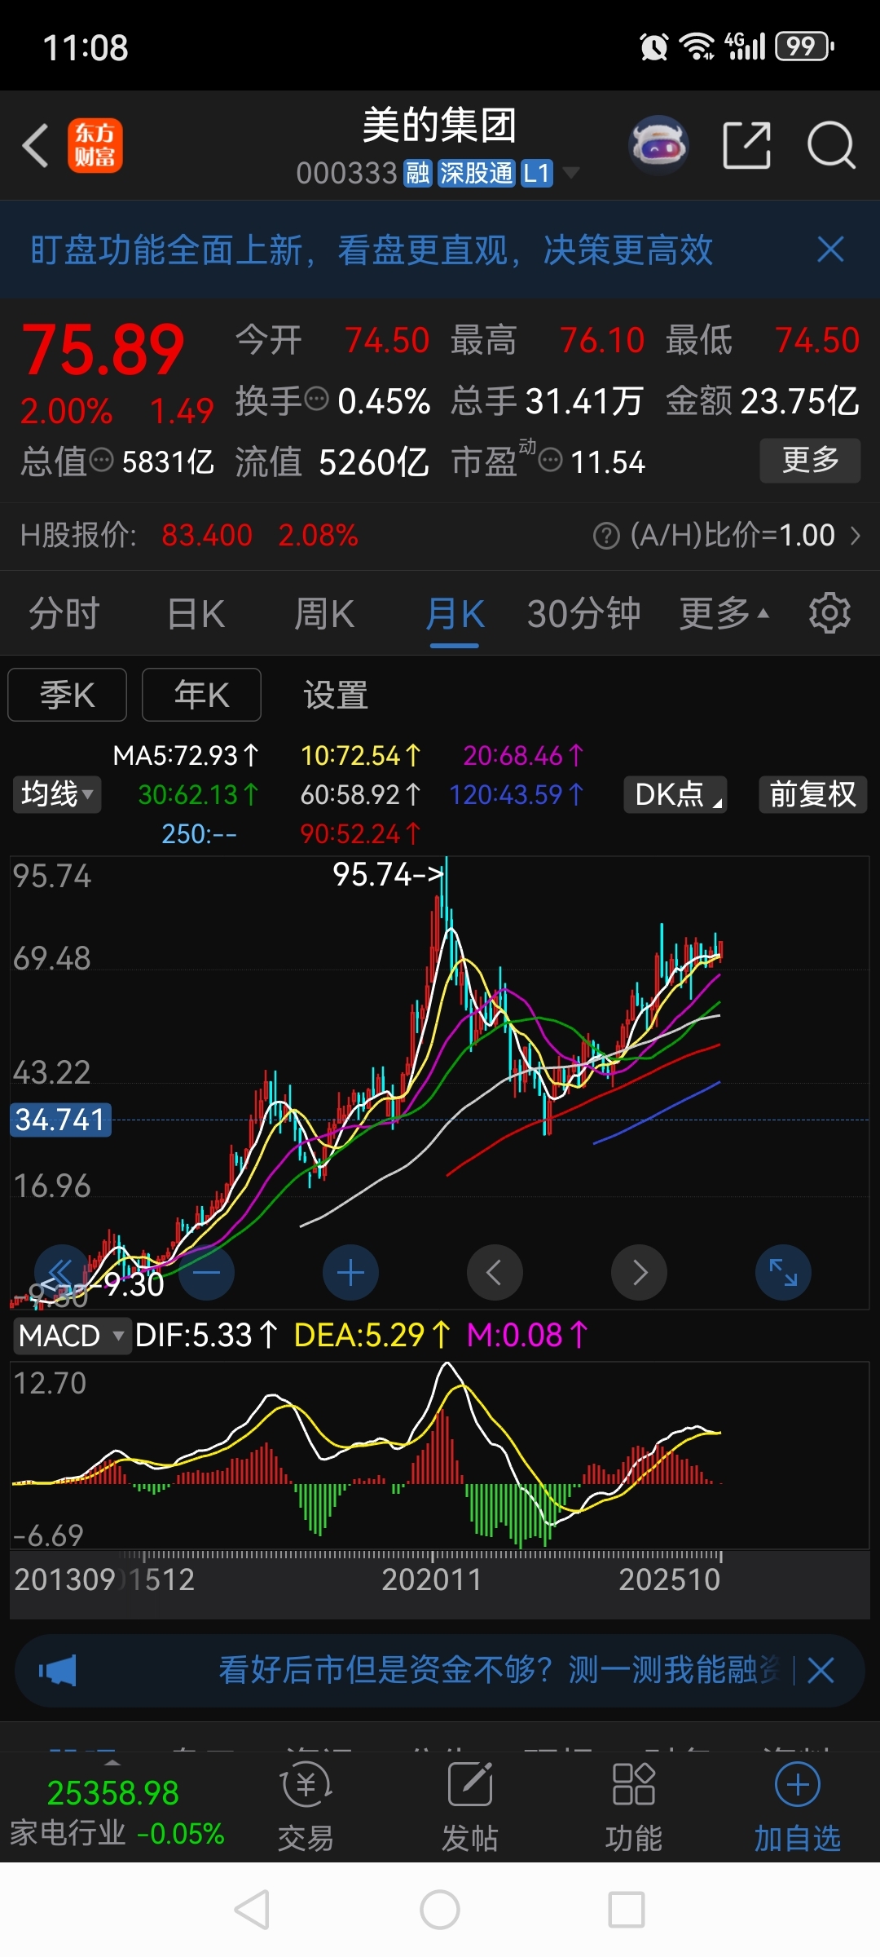Tap the 深股通 badge
Viewport: 880px width, 1957px height.
pos(477,173)
